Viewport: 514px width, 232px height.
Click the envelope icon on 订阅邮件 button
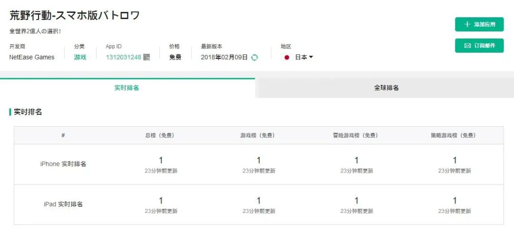click(467, 46)
